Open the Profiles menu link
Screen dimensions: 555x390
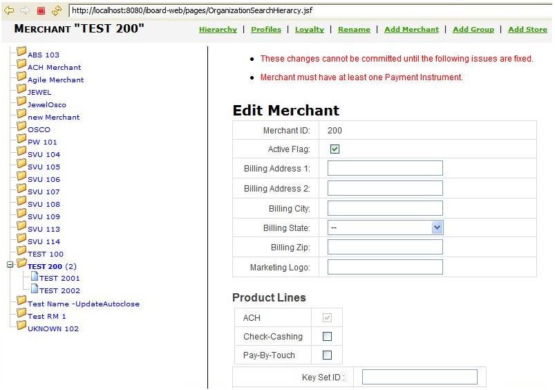(266, 30)
